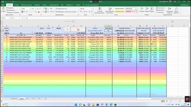Viewport: 191px width, 107px height.
Task: Open the START column filter dropdown
Action: (x=104, y=35)
